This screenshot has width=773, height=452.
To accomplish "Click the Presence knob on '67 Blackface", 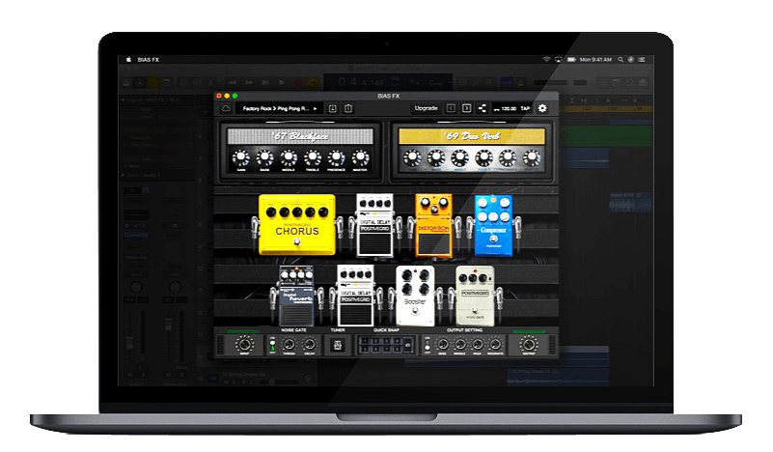I will [336, 157].
